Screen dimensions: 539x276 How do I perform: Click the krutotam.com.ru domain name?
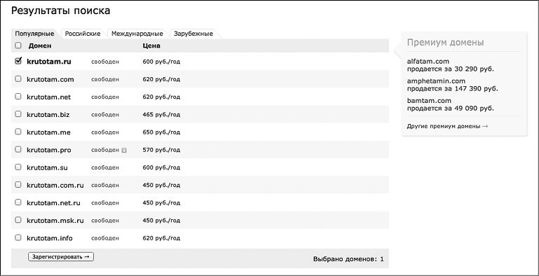tap(55, 185)
